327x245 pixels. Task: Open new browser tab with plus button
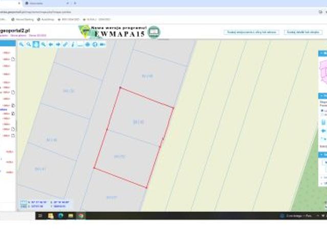pos(75,3)
